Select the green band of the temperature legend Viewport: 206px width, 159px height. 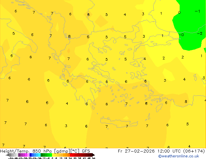(x=46, y=155)
